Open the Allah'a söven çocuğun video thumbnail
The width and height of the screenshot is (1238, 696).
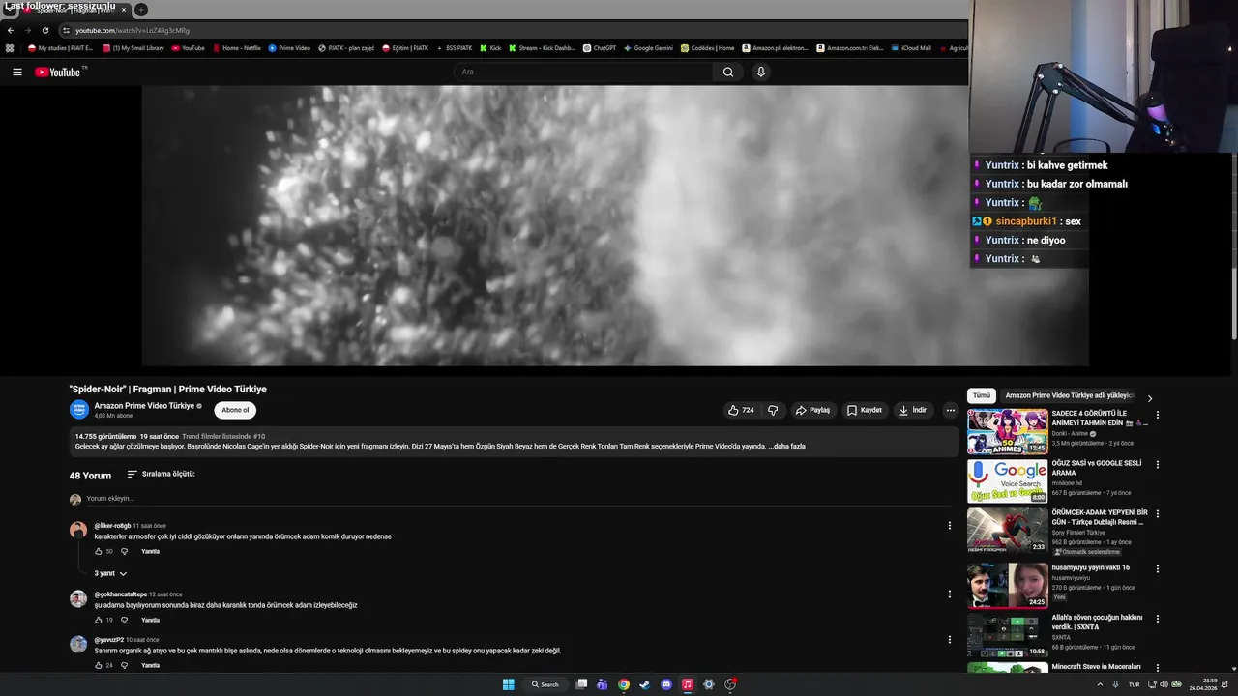(1007, 635)
